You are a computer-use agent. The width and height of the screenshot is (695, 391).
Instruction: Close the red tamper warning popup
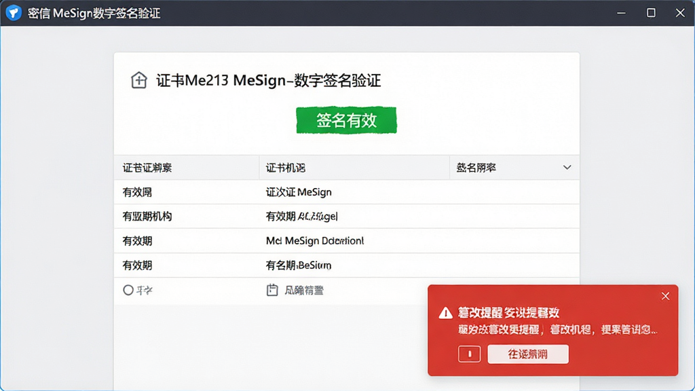coord(665,296)
